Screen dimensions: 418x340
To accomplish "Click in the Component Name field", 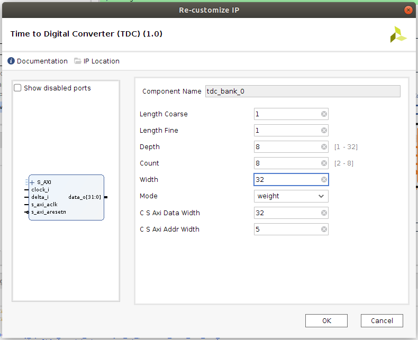I will pos(302,91).
